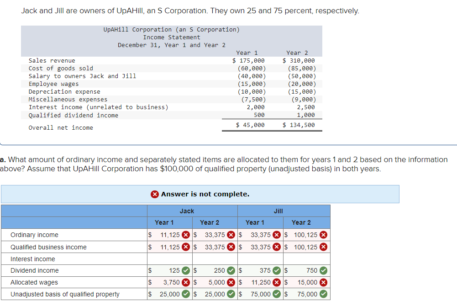Click 'Ordinary income' row label
Image resolution: width=457 pixels, height=306 pixels.
coord(34,235)
